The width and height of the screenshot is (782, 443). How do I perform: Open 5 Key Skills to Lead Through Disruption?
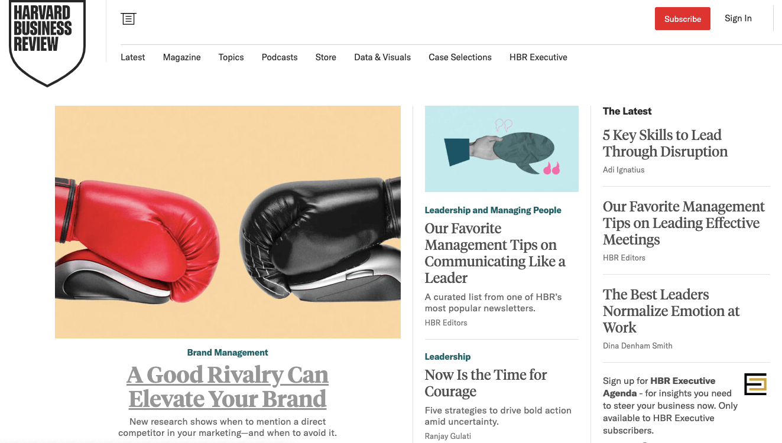665,144
